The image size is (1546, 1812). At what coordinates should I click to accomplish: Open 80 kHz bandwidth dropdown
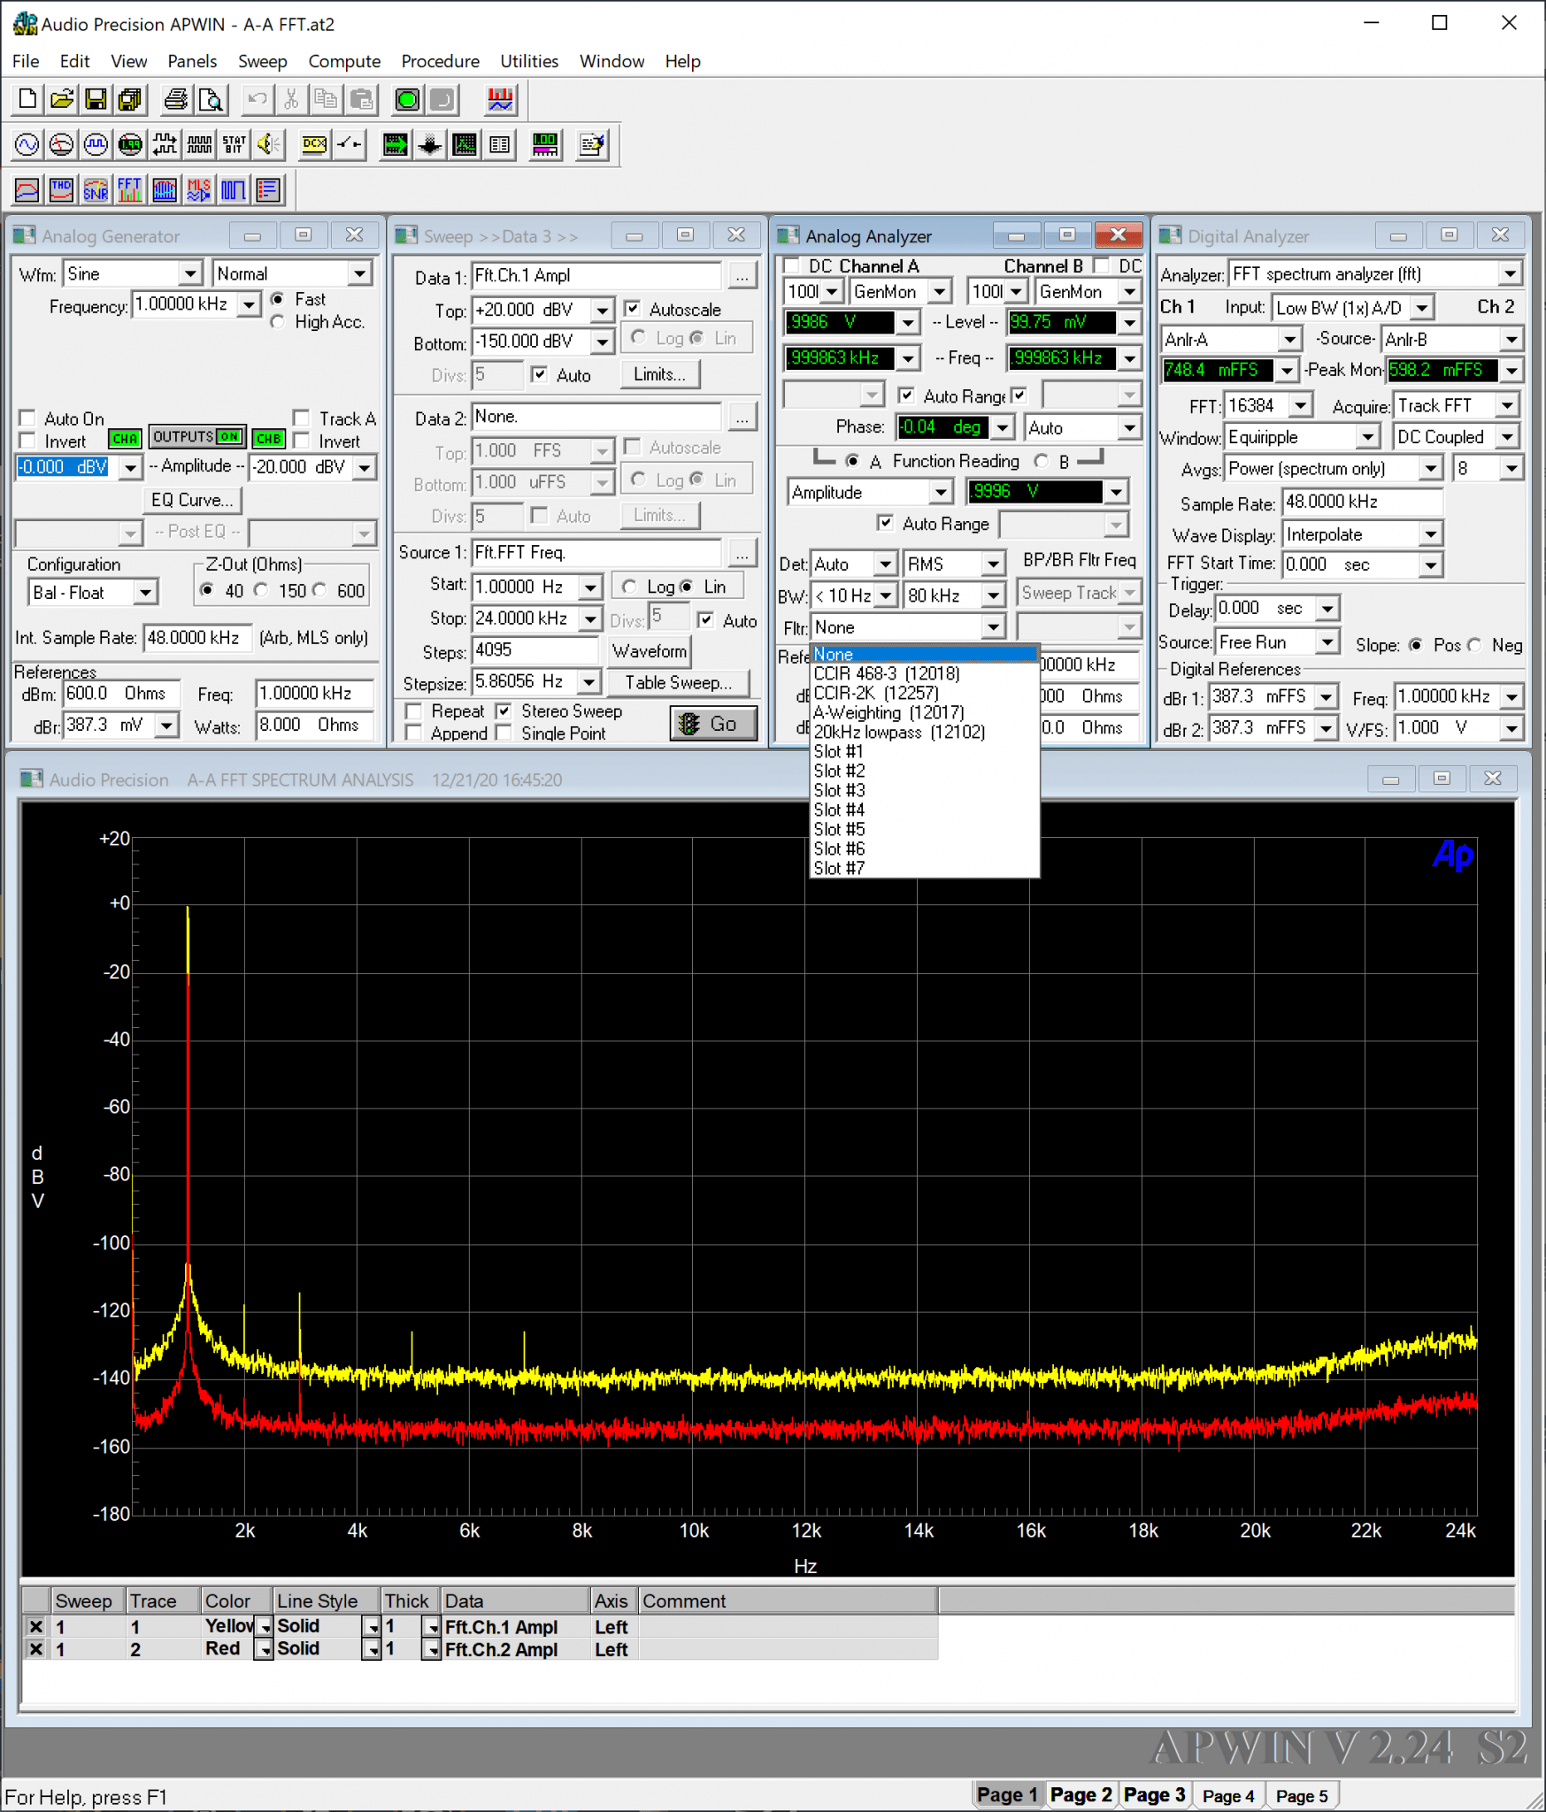pos(993,595)
